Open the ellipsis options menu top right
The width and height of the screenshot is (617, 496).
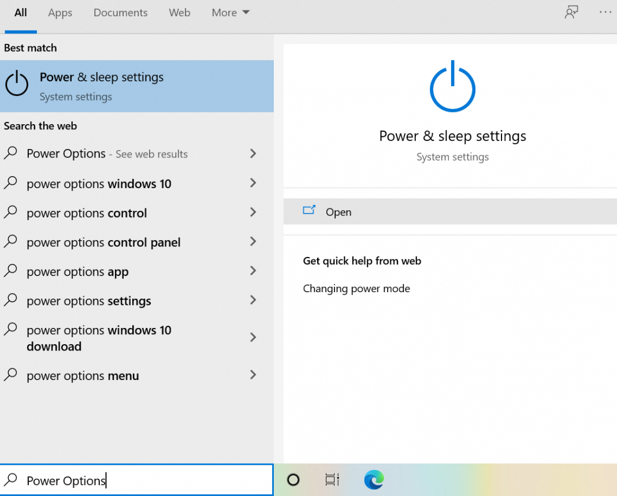605,12
